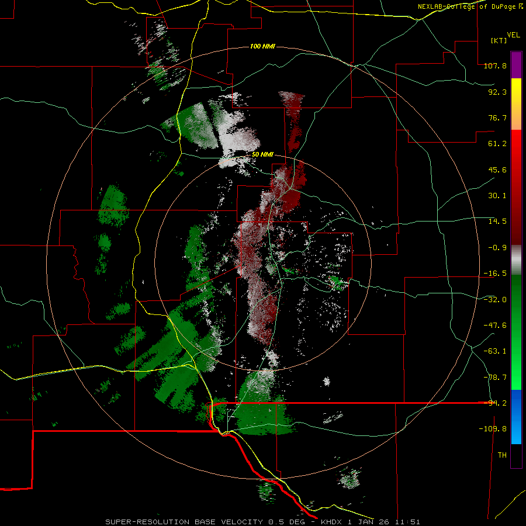Click the 76.7 velocity scale value

point(497,117)
